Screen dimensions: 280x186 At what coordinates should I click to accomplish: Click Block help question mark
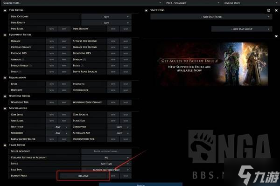[x=82, y=66]
